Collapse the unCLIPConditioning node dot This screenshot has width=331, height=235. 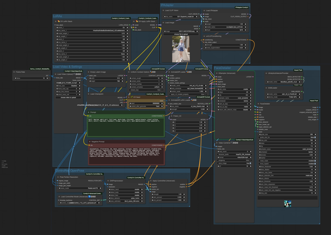[x=204, y=36]
